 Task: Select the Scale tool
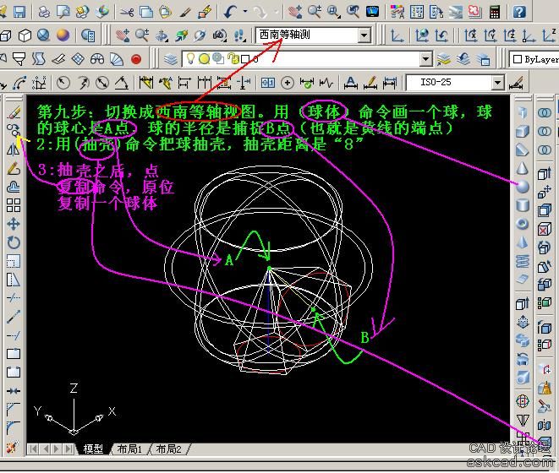pyautogui.click(x=14, y=261)
